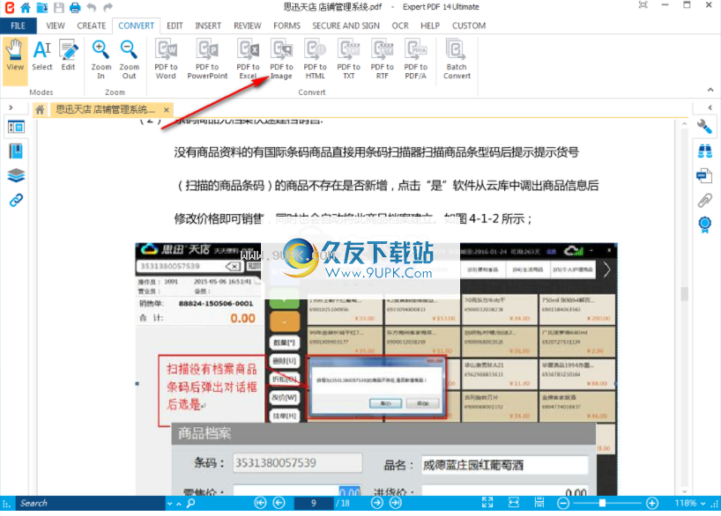Click the Zoom In magnifier
This screenshot has width=721, height=516.
(100, 60)
